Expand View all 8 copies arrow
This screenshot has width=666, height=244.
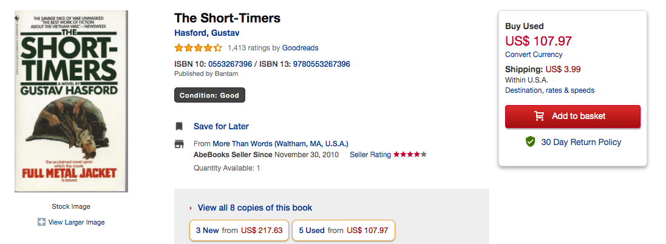pyautogui.click(x=191, y=208)
